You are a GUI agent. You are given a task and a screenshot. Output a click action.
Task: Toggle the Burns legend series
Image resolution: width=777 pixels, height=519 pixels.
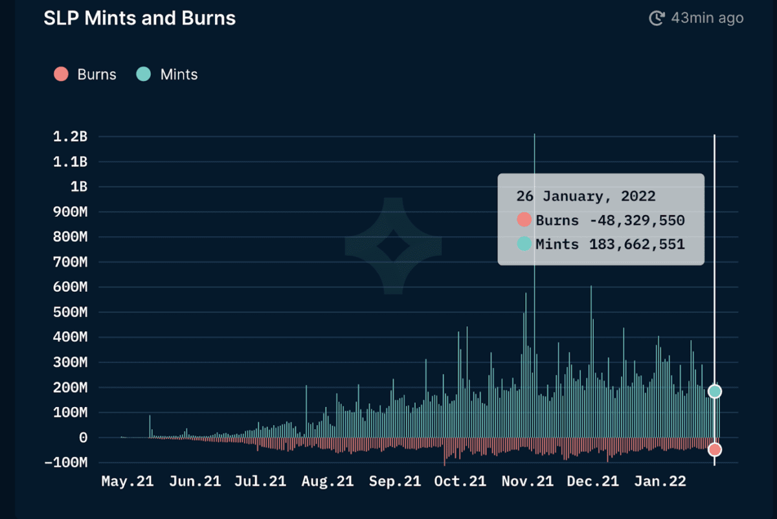coord(85,74)
